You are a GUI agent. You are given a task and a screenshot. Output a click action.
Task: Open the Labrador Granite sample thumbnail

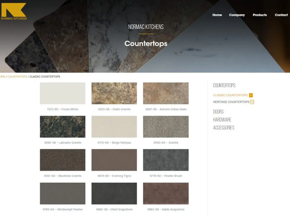(x=62, y=127)
